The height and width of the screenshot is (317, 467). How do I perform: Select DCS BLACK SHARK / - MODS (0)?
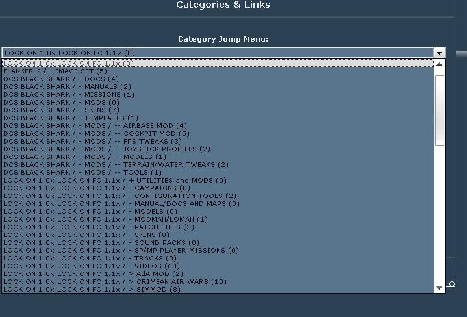218,102
